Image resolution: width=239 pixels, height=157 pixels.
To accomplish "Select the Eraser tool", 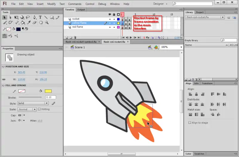I will coord(34,22).
